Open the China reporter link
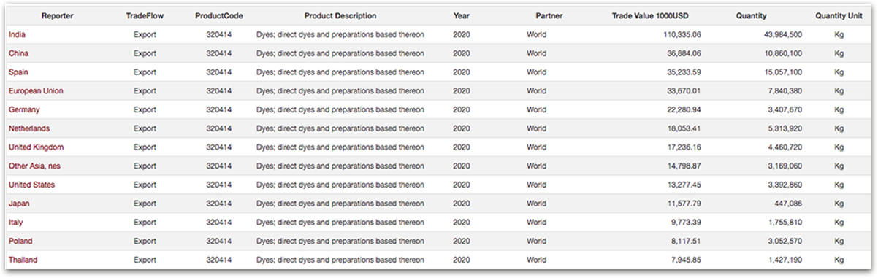This screenshot has width=878, height=278. pyautogui.click(x=19, y=53)
